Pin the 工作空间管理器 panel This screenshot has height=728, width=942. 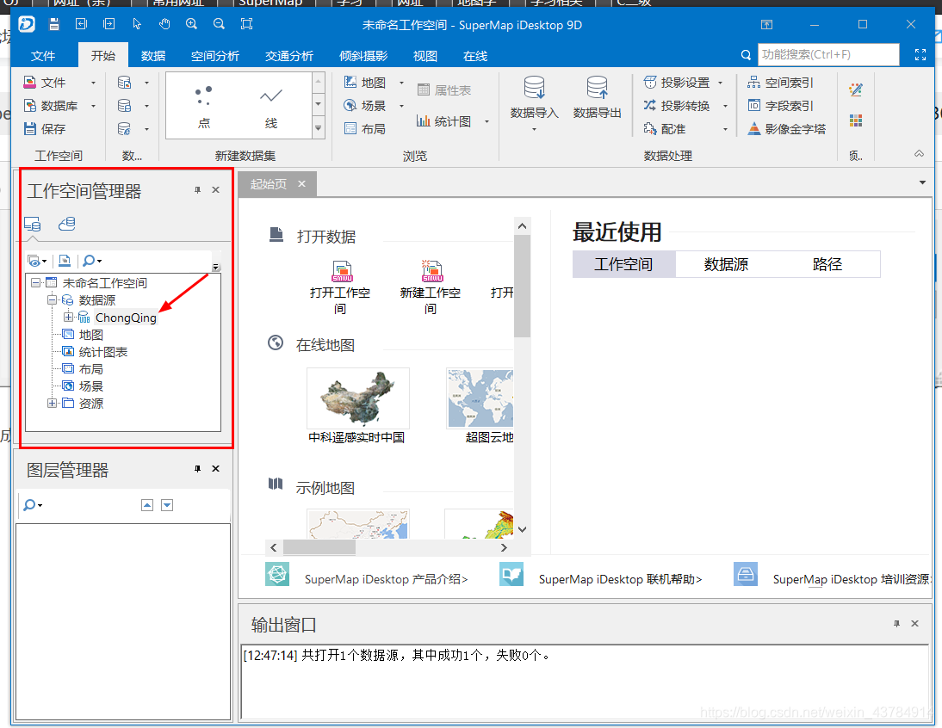197,189
